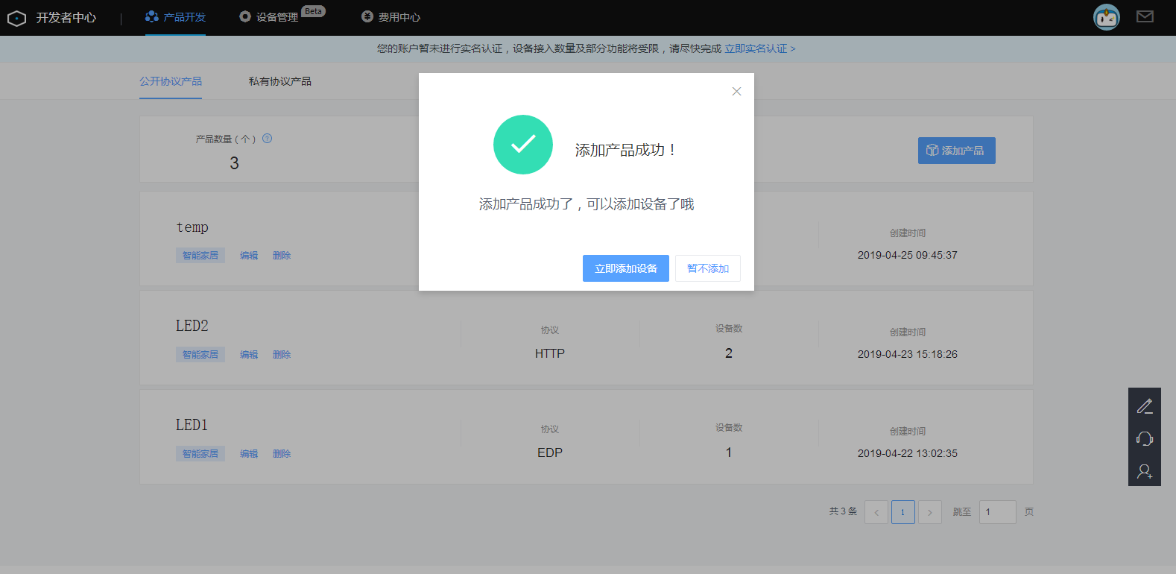Image resolution: width=1176 pixels, height=574 pixels.
Task: Open 设备管理 Beta in top navigation
Action: [282, 16]
